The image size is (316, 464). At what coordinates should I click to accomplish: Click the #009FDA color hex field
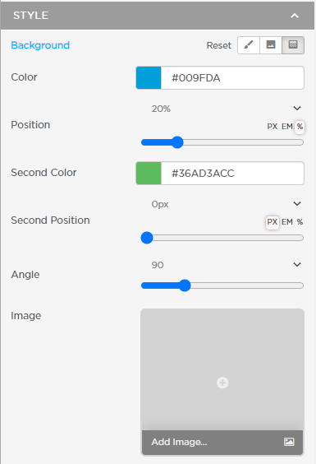pos(232,78)
